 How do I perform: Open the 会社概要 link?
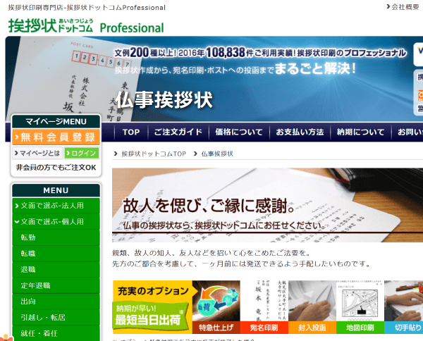[403, 7]
